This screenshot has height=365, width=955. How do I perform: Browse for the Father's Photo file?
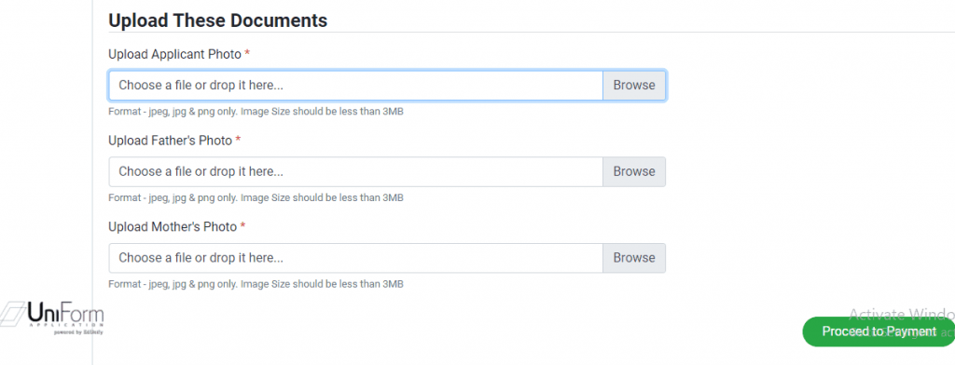pyautogui.click(x=634, y=171)
